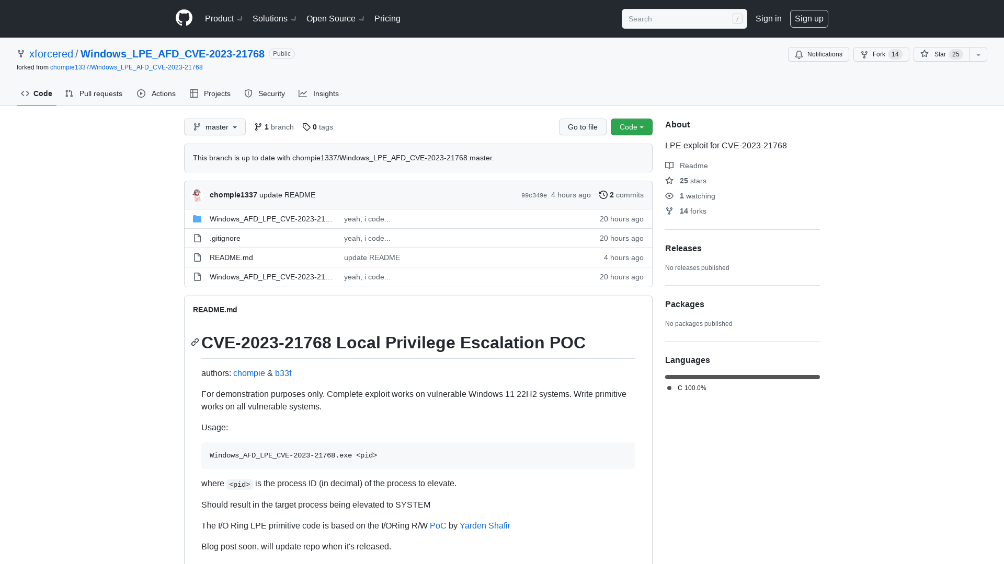
Task: Open the 1 watching link
Action: [690, 196]
